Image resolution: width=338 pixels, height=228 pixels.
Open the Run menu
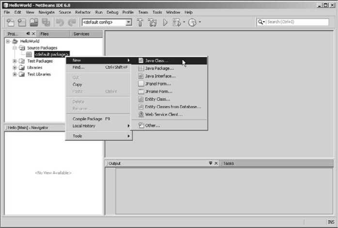coord(99,12)
